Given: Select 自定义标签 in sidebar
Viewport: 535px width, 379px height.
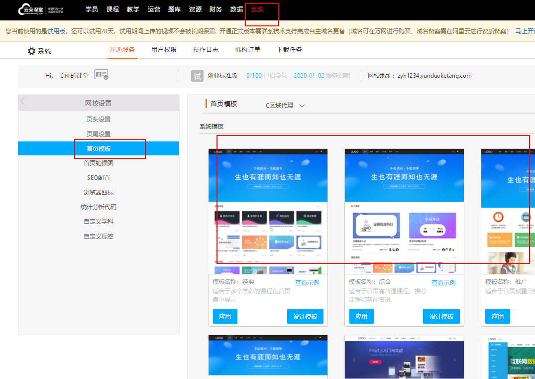Looking at the screenshot, I should pyautogui.click(x=99, y=236).
